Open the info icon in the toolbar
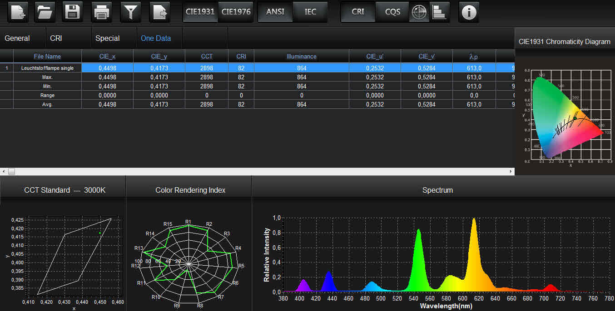615x311 pixels. coord(469,12)
